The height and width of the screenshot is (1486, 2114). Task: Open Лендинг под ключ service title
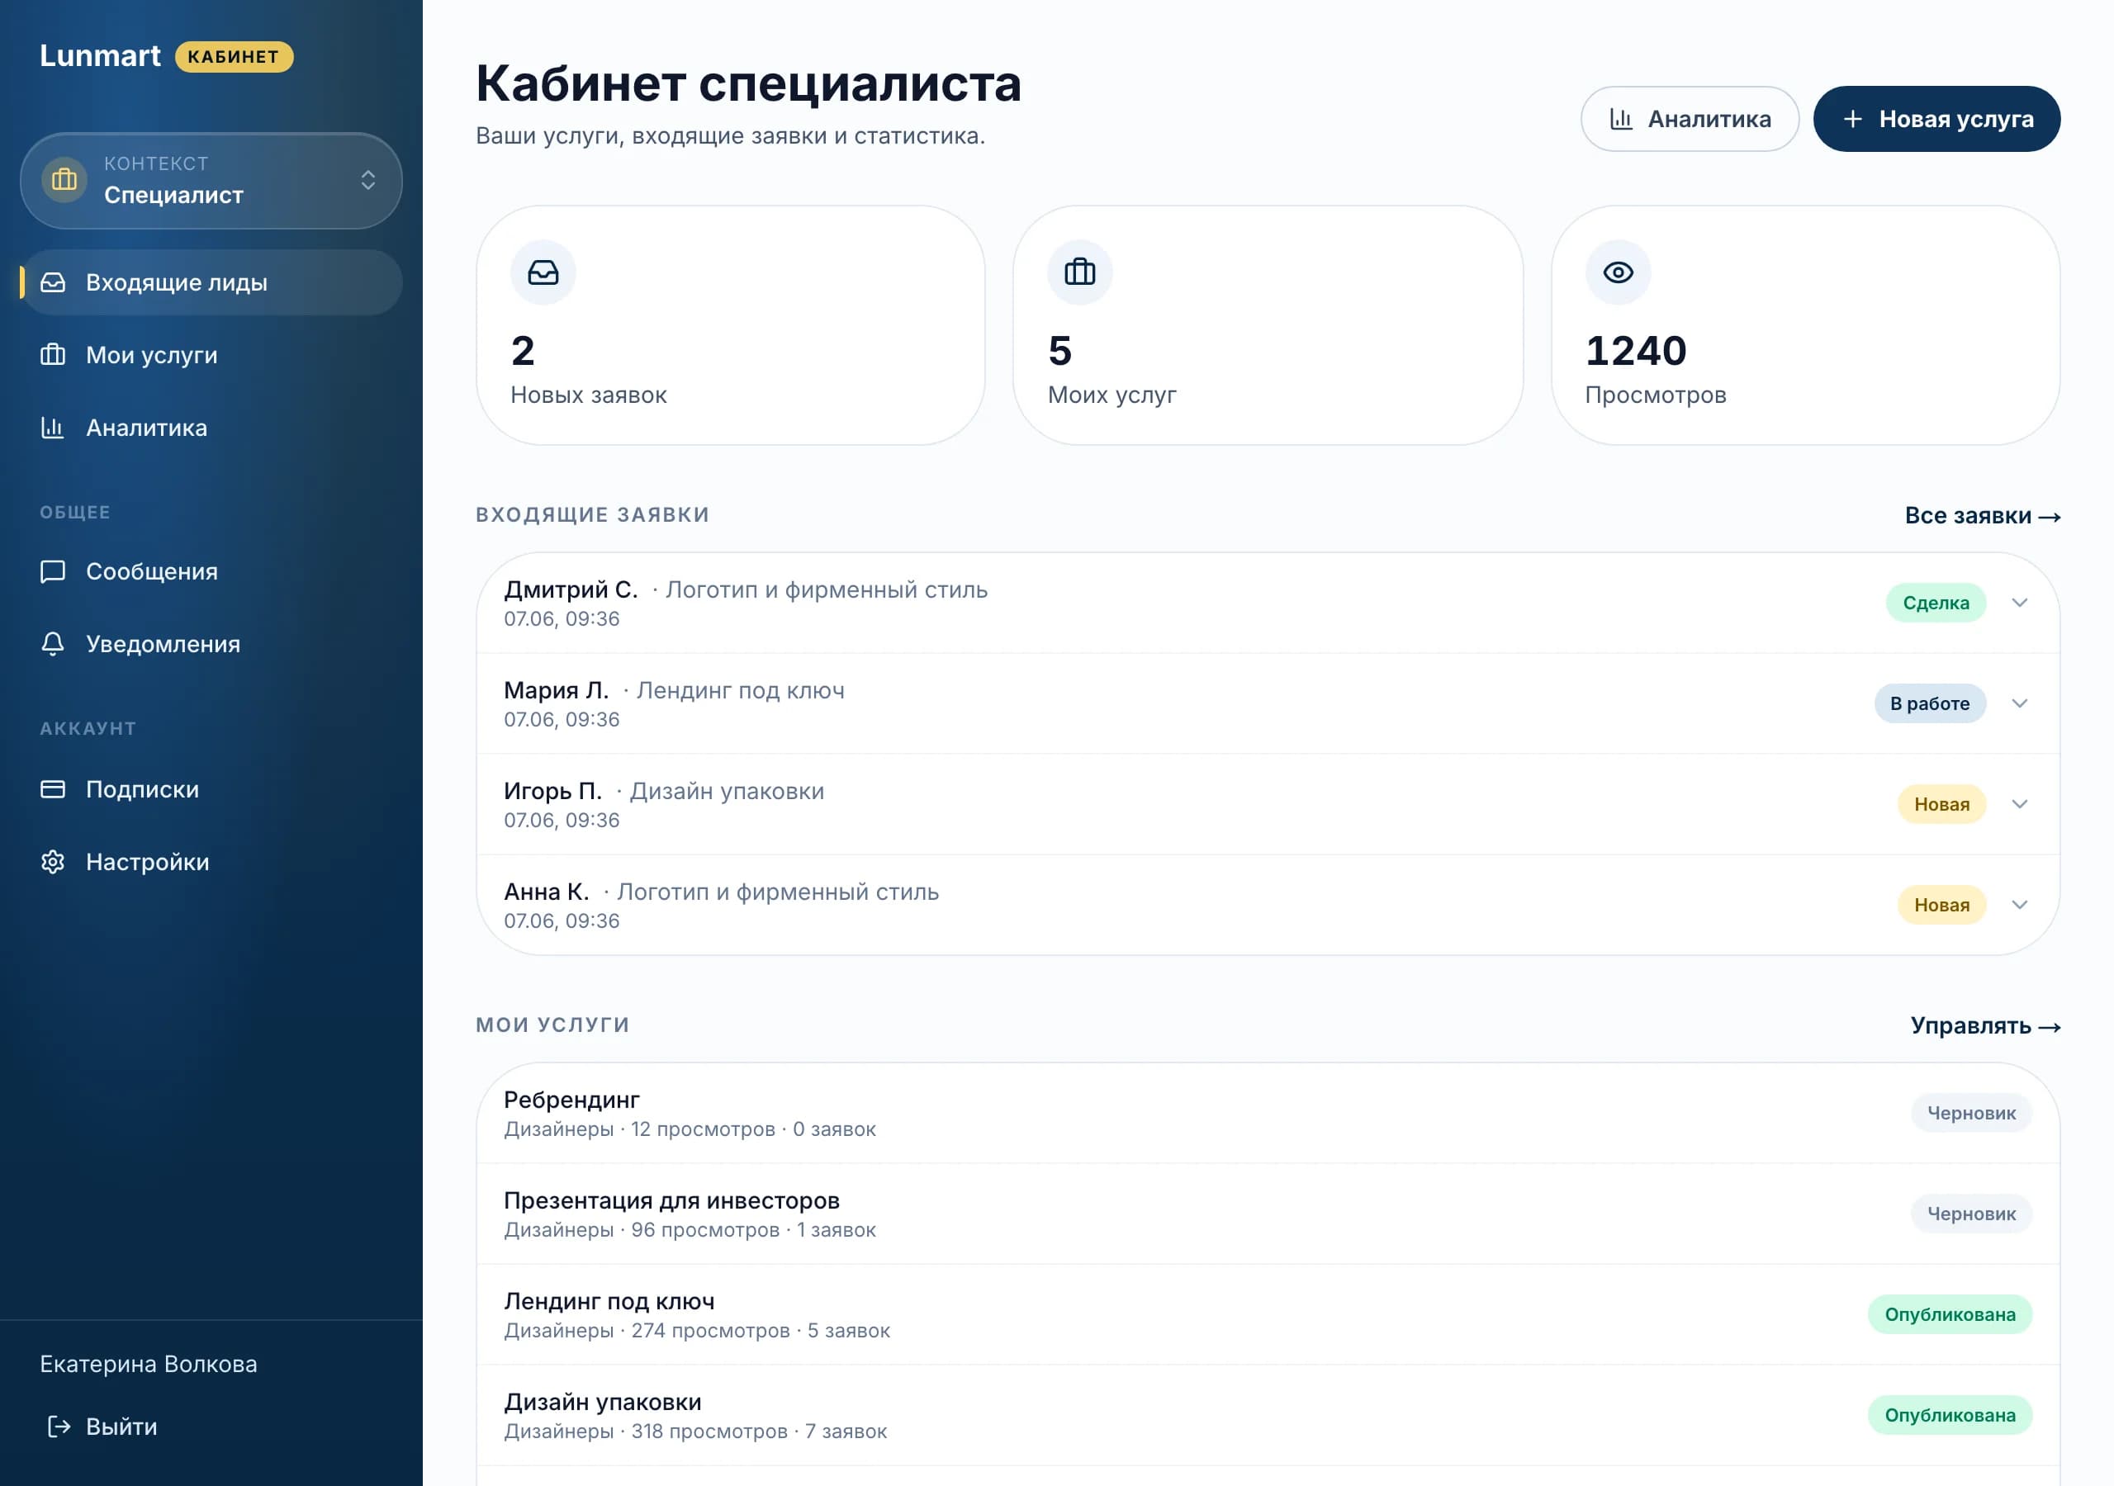[609, 1301]
